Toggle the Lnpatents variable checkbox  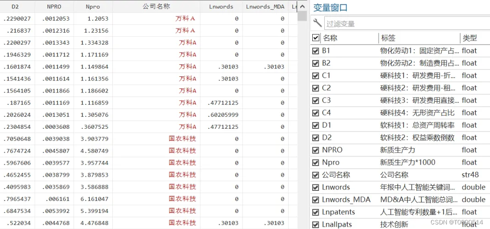pos(315,212)
